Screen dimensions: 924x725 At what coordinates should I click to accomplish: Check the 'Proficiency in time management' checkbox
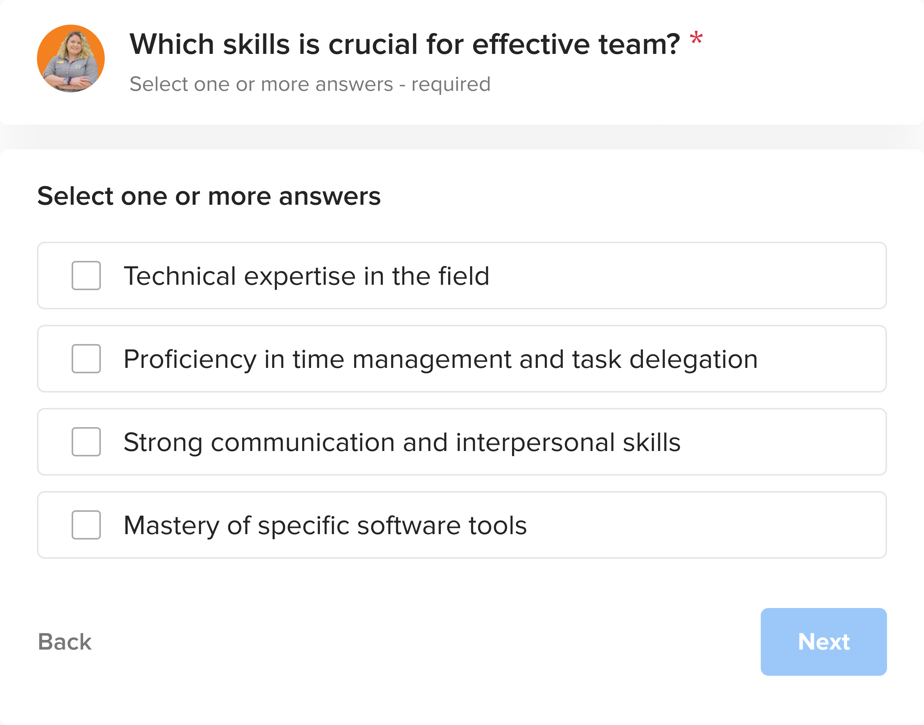click(86, 359)
